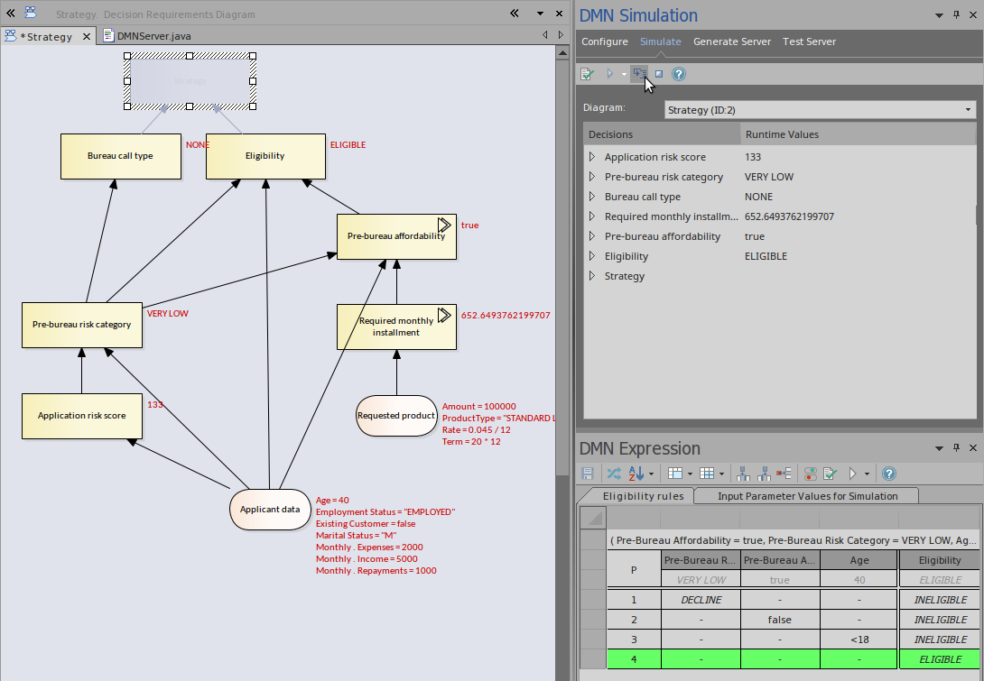This screenshot has height=681, width=984.
Task: Open the Diagram selection dropdown
Action: coord(967,109)
